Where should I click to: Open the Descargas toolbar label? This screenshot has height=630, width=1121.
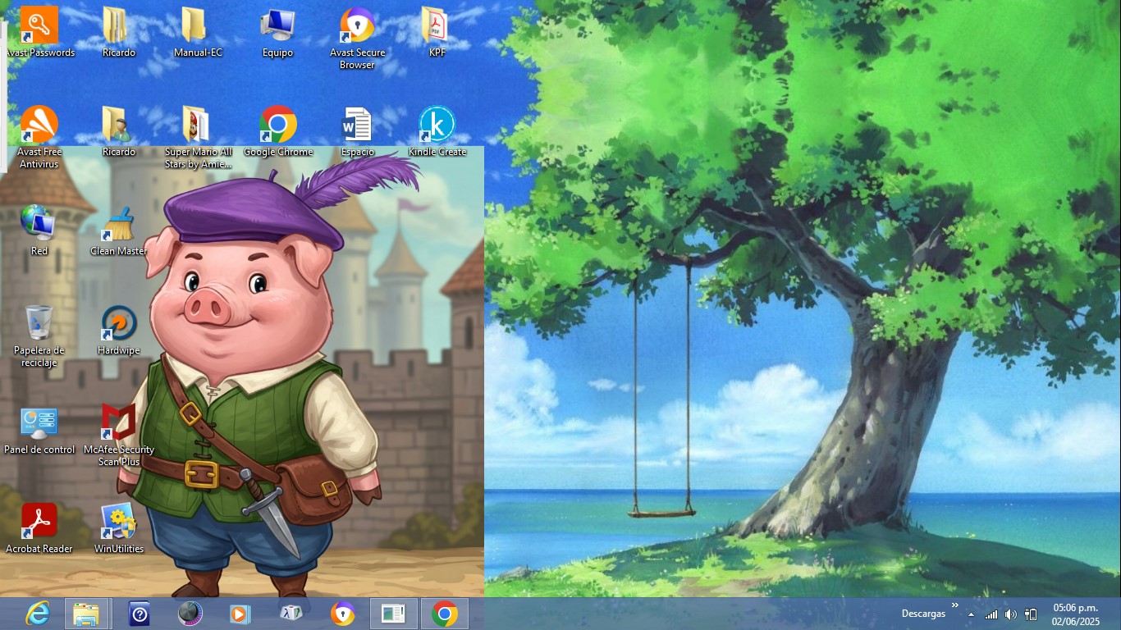pyautogui.click(x=923, y=614)
